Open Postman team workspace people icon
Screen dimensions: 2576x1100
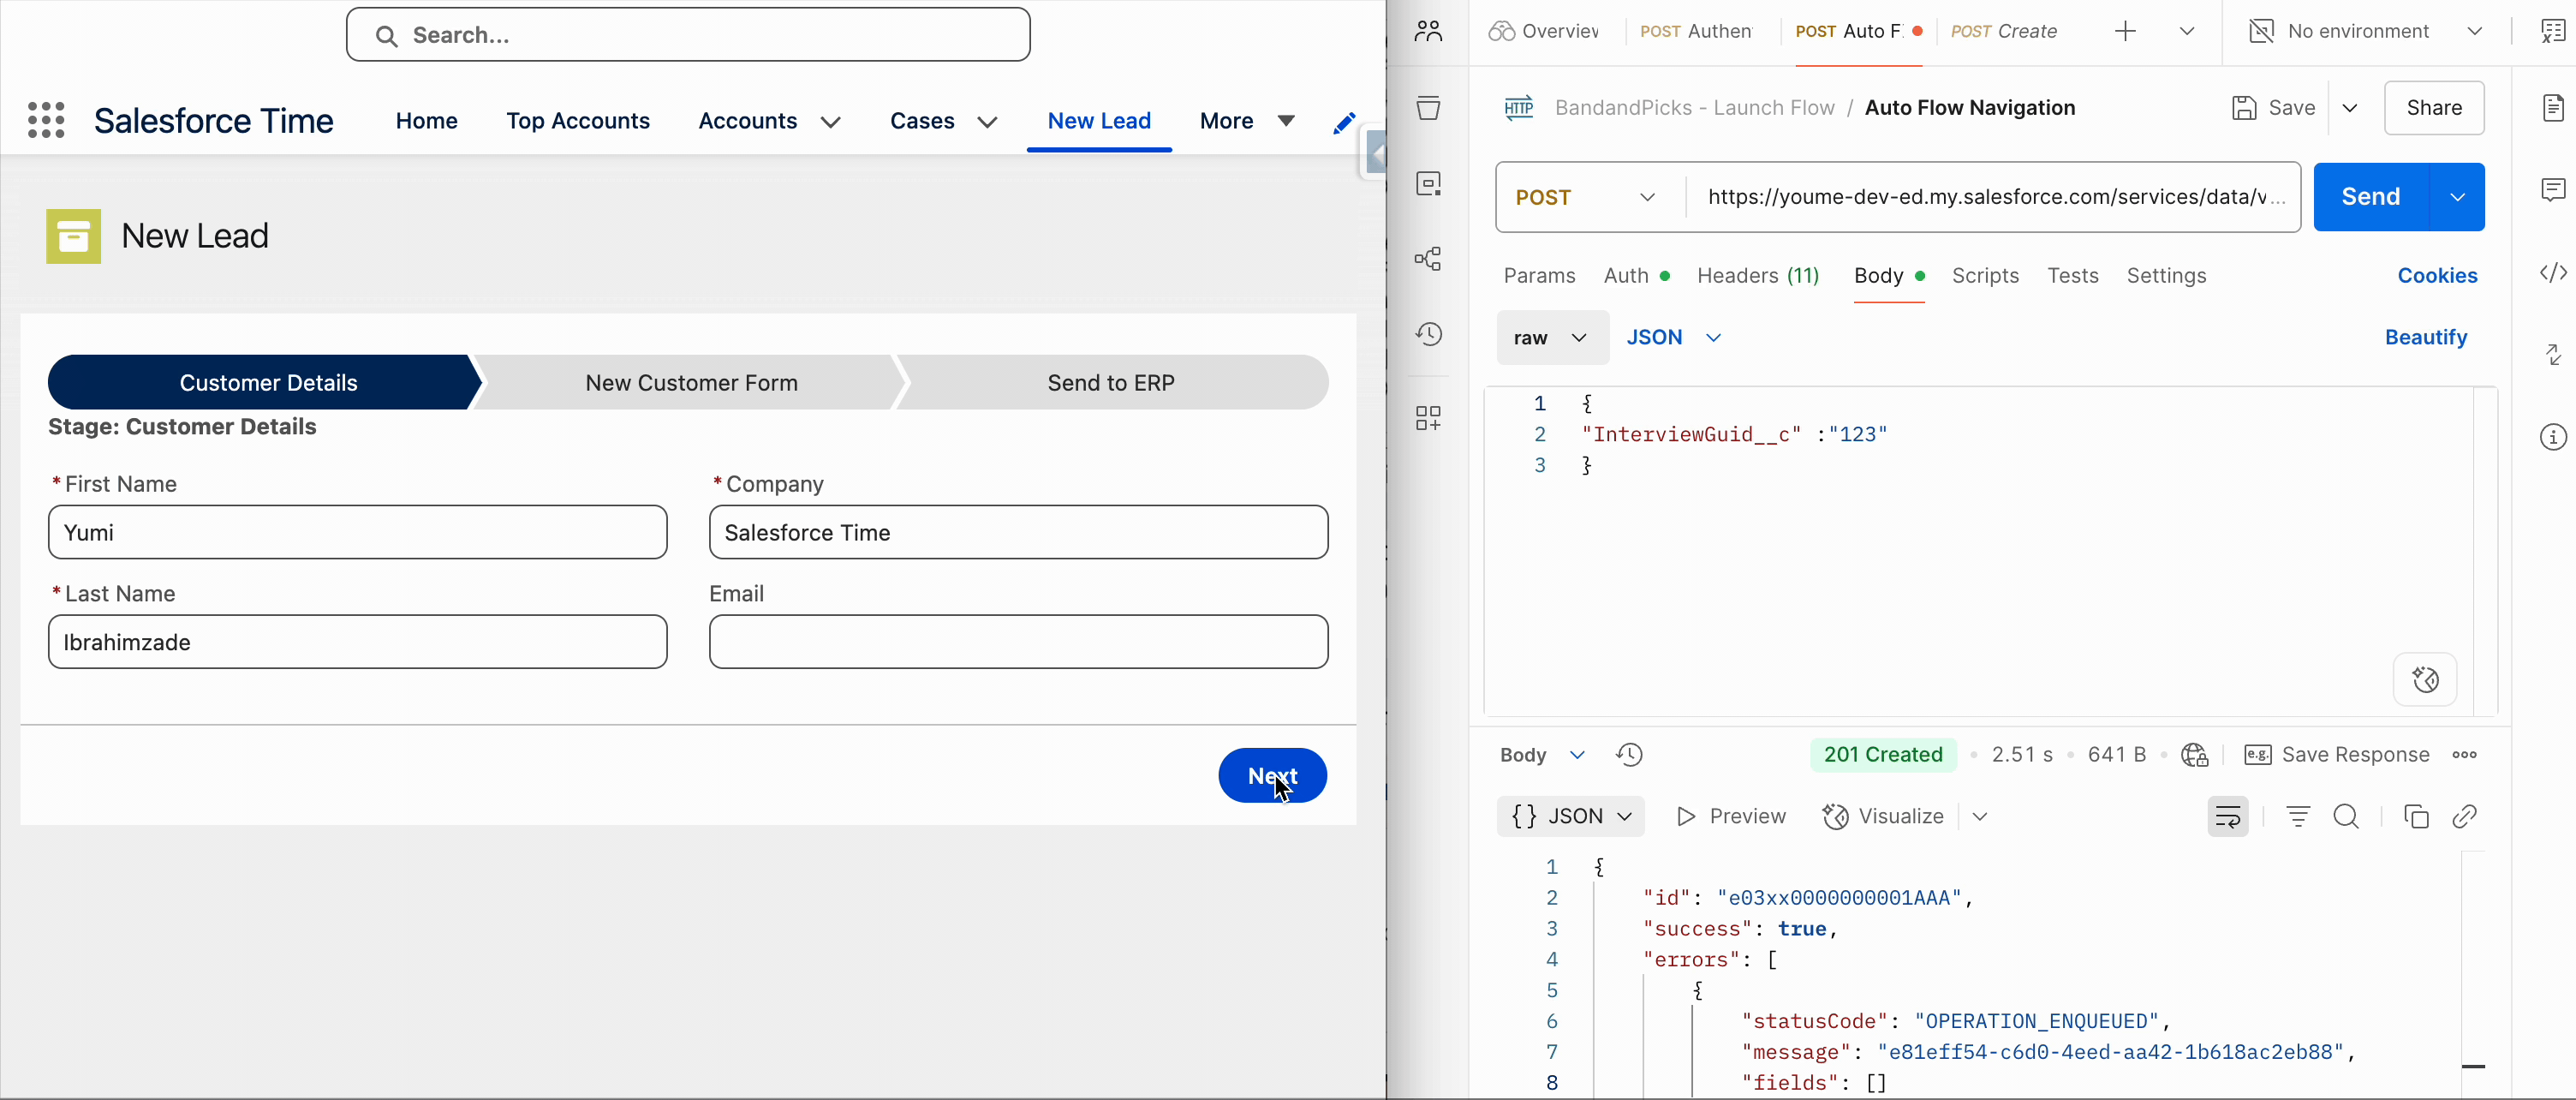pos(1428,32)
